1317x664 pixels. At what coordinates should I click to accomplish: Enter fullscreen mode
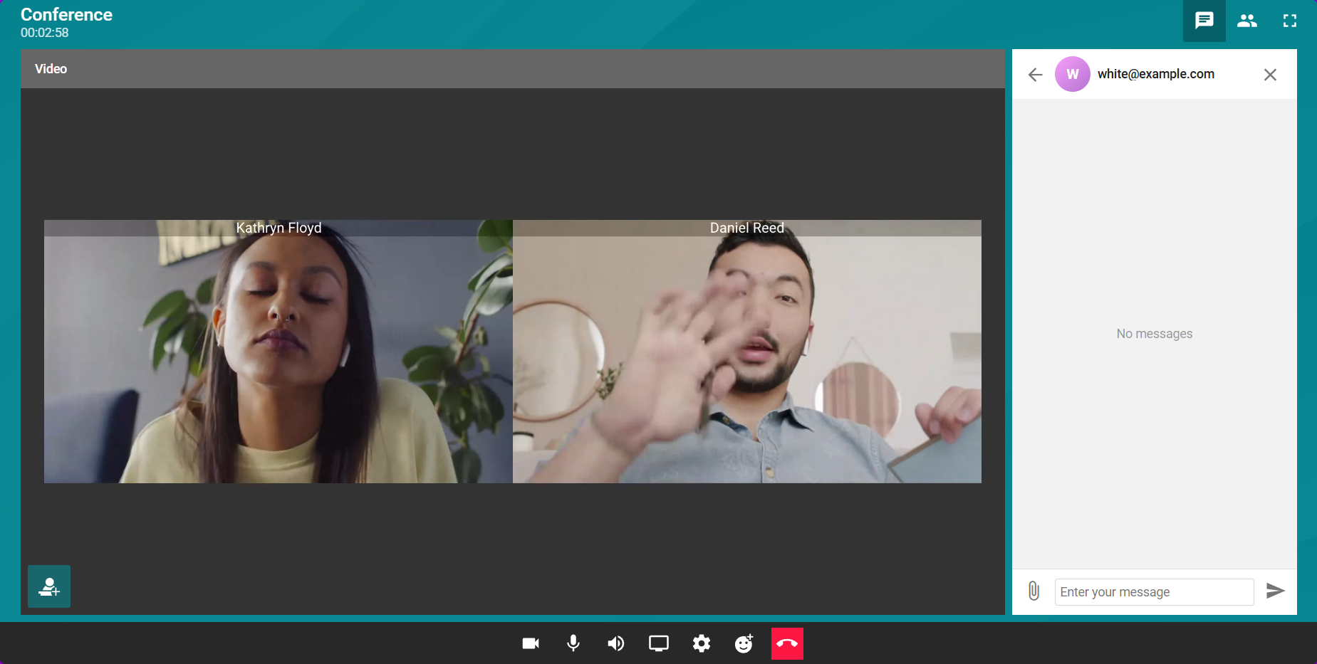tap(1290, 21)
